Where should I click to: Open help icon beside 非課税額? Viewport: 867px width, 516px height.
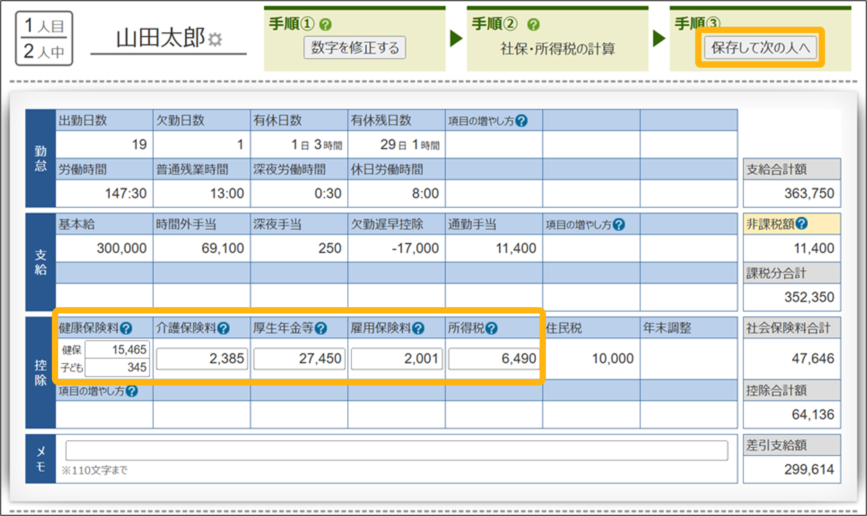pyautogui.click(x=802, y=224)
